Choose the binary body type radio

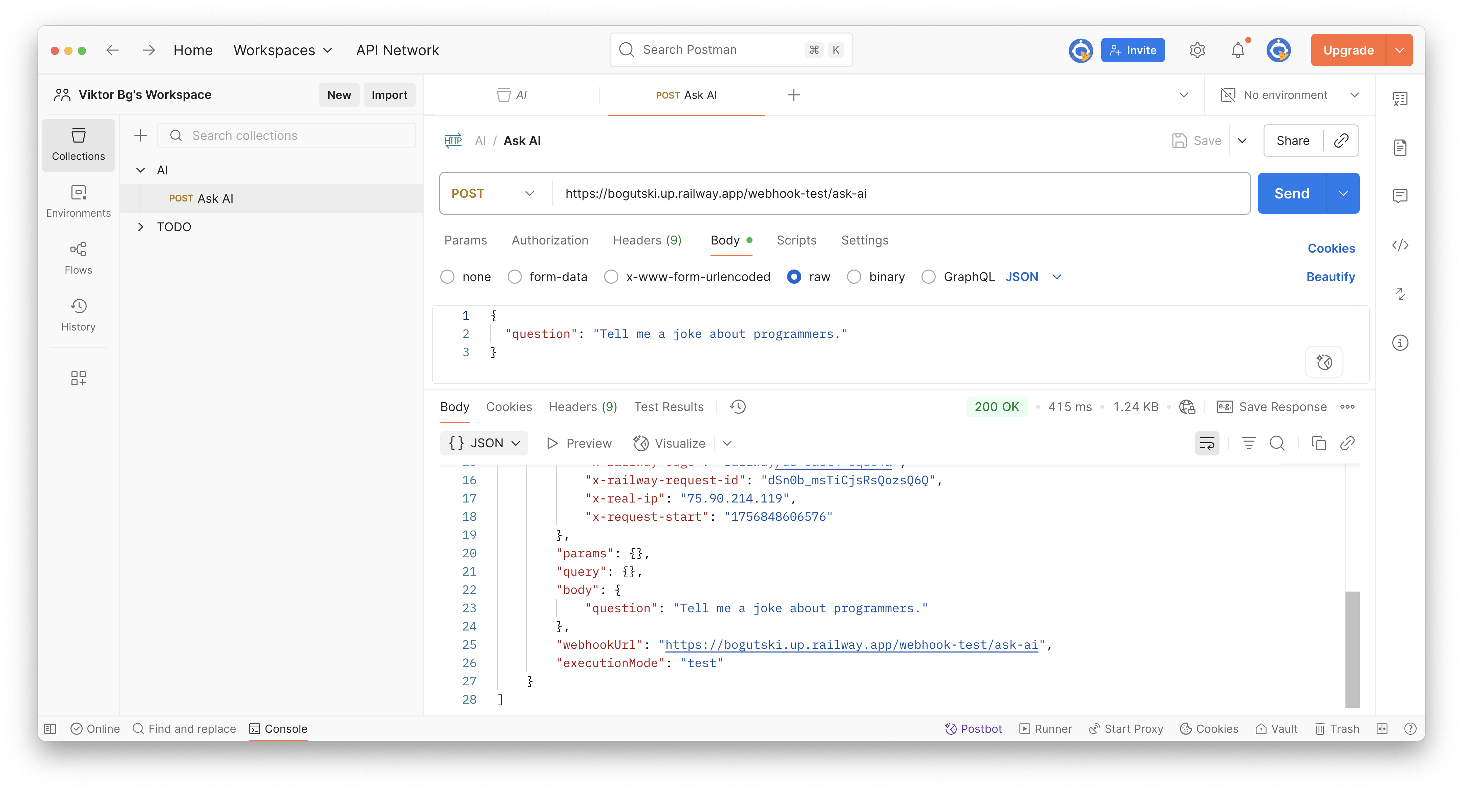[854, 277]
